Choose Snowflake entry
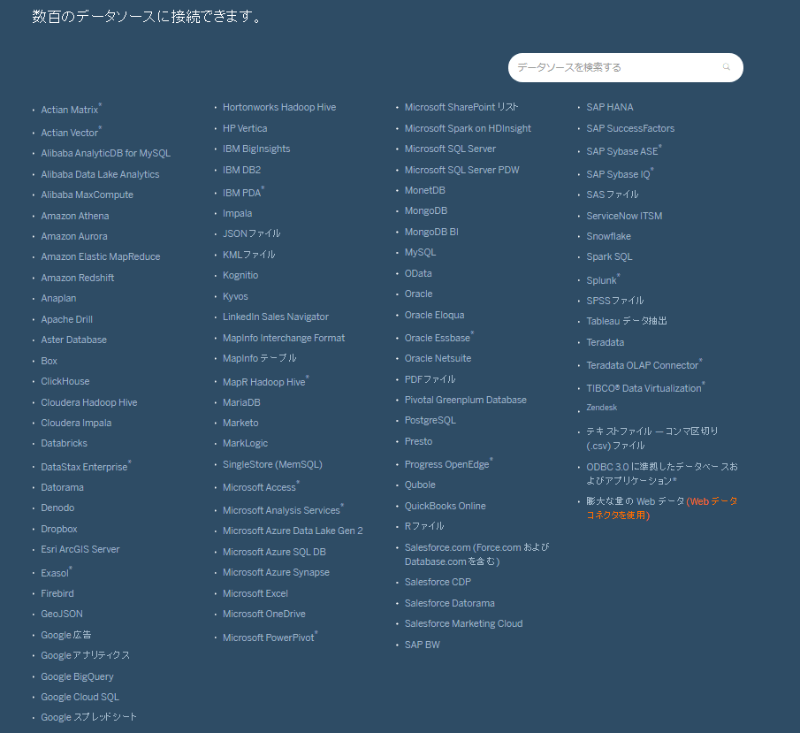Screen dimensions: 800x733 coord(609,236)
